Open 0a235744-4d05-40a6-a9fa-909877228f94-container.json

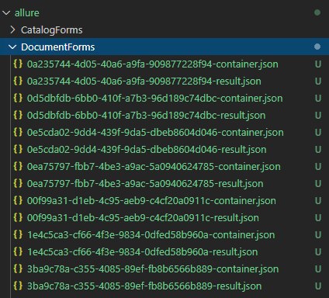(153, 64)
